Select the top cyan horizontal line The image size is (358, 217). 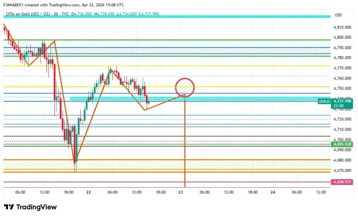(167, 17)
